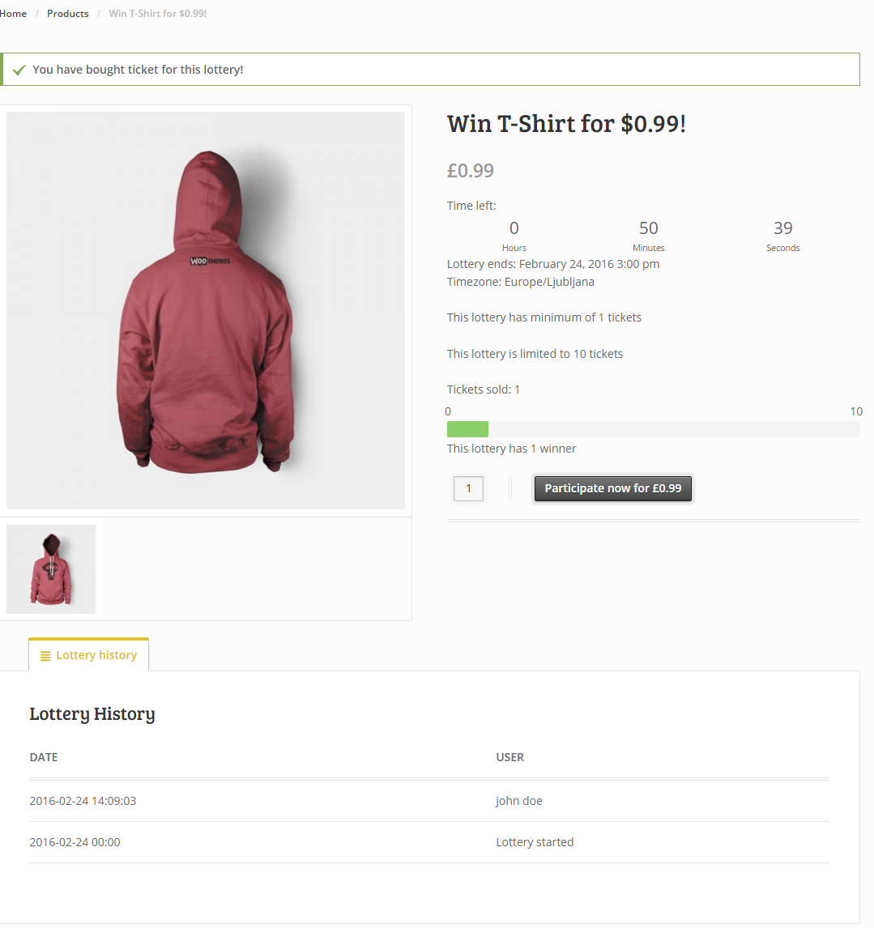This screenshot has width=874, height=928.
Task: Click the green tickets sold progress bar
Action: [x=467, y=429]
